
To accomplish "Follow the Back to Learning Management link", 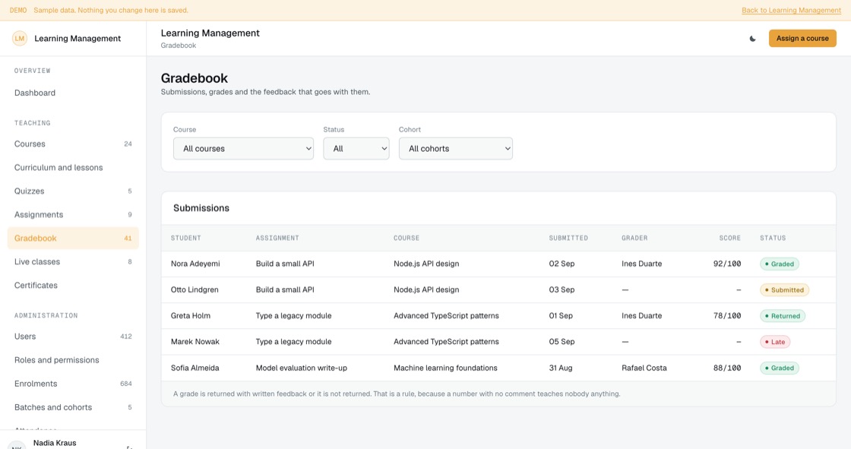I will point(791,11).
